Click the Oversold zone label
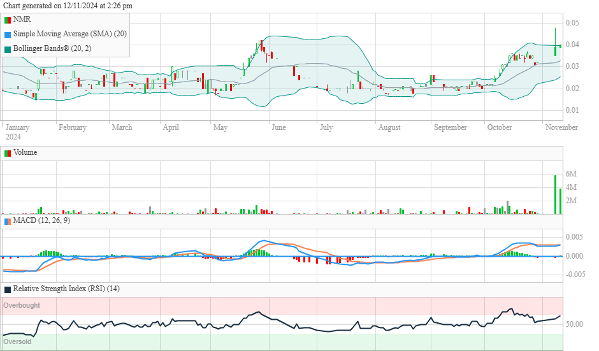This screenshot has width=599, height=351. (x=17, y=342)
